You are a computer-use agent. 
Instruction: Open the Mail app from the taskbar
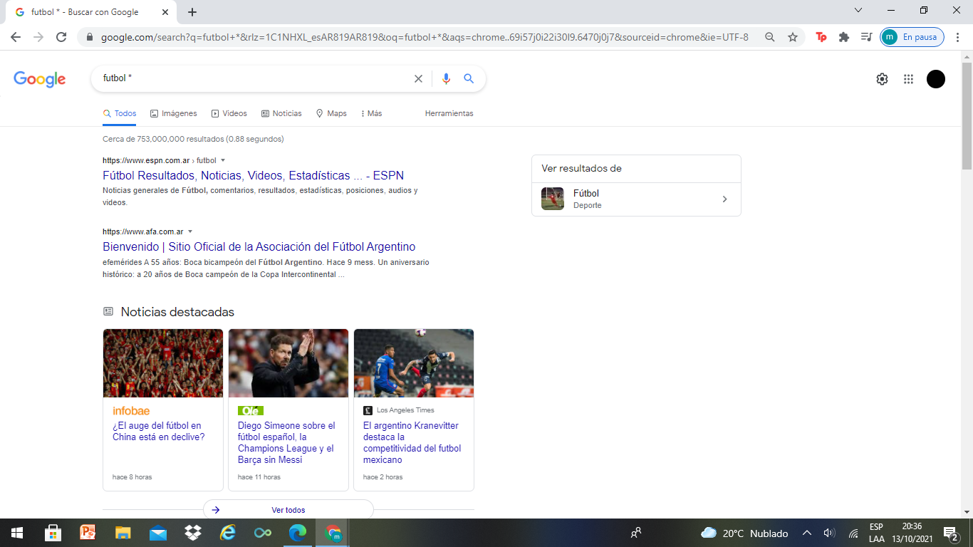pyautogui.click(x=158, y=533)
